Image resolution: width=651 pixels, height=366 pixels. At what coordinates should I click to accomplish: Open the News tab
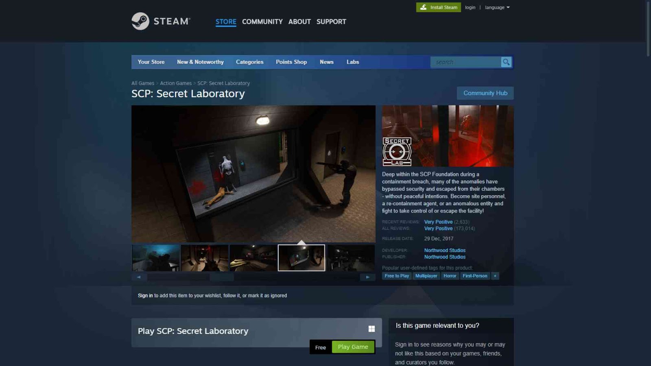click(326, 62)
